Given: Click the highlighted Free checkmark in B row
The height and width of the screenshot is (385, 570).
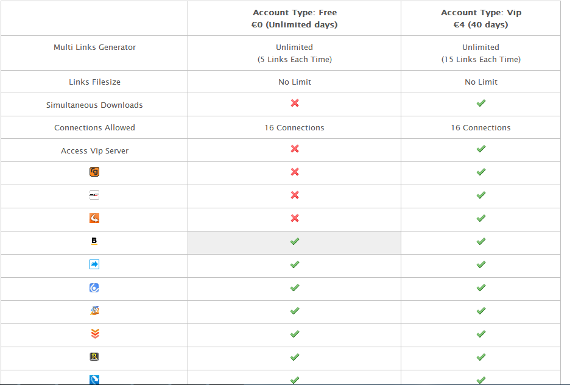Looking at the screenshot, I should [295, 241].
